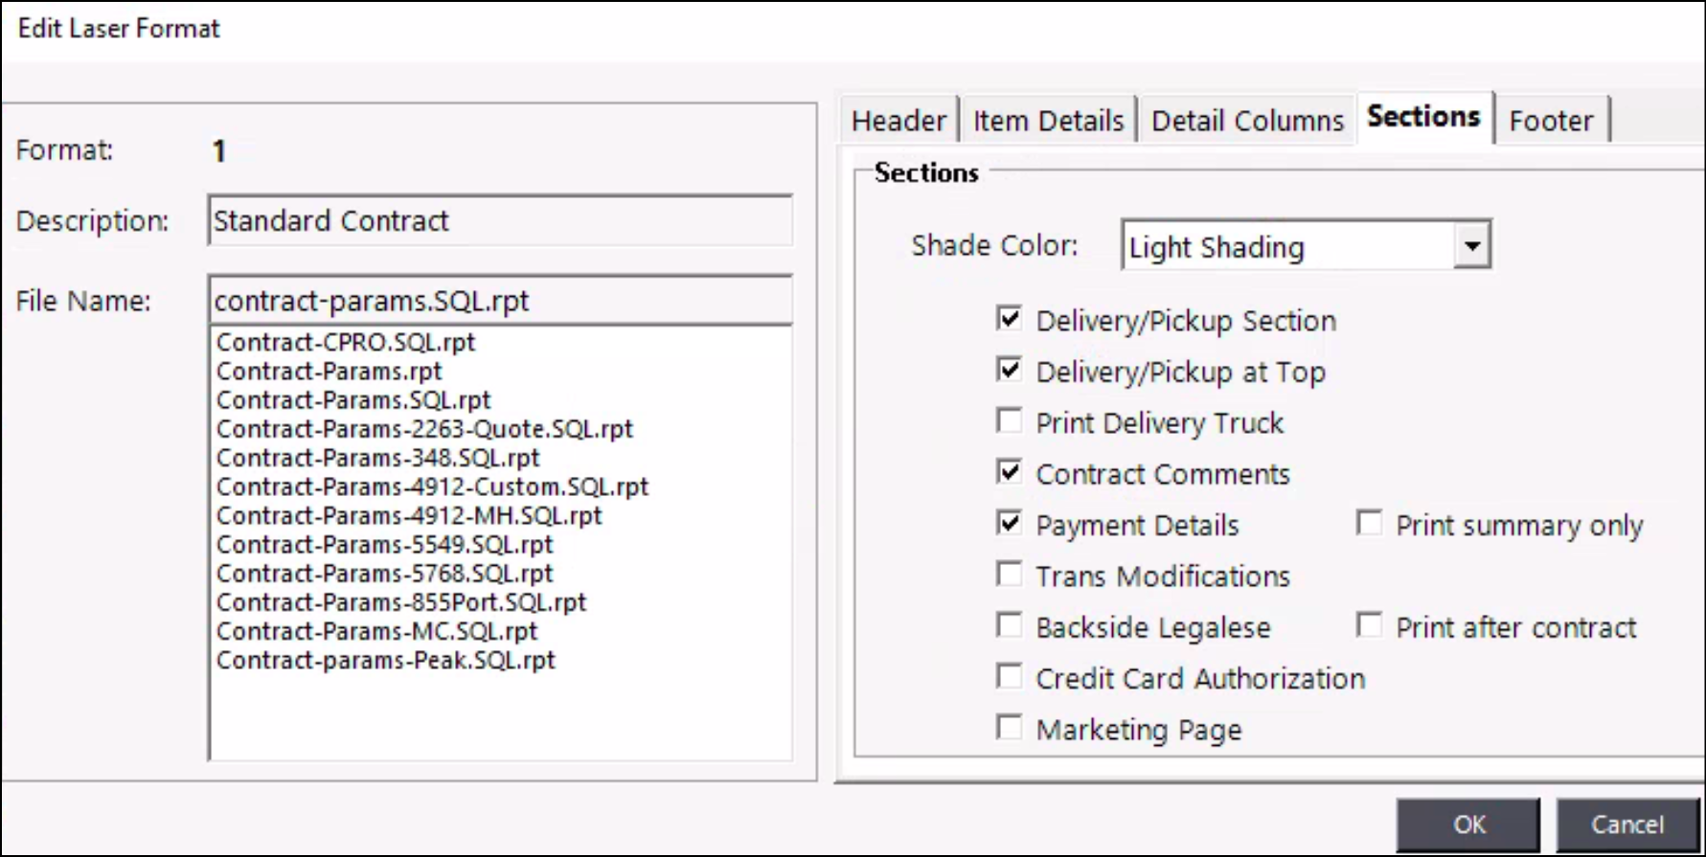Open the Item Details tab
The image size is (1706, 857).
point(1048,121)
